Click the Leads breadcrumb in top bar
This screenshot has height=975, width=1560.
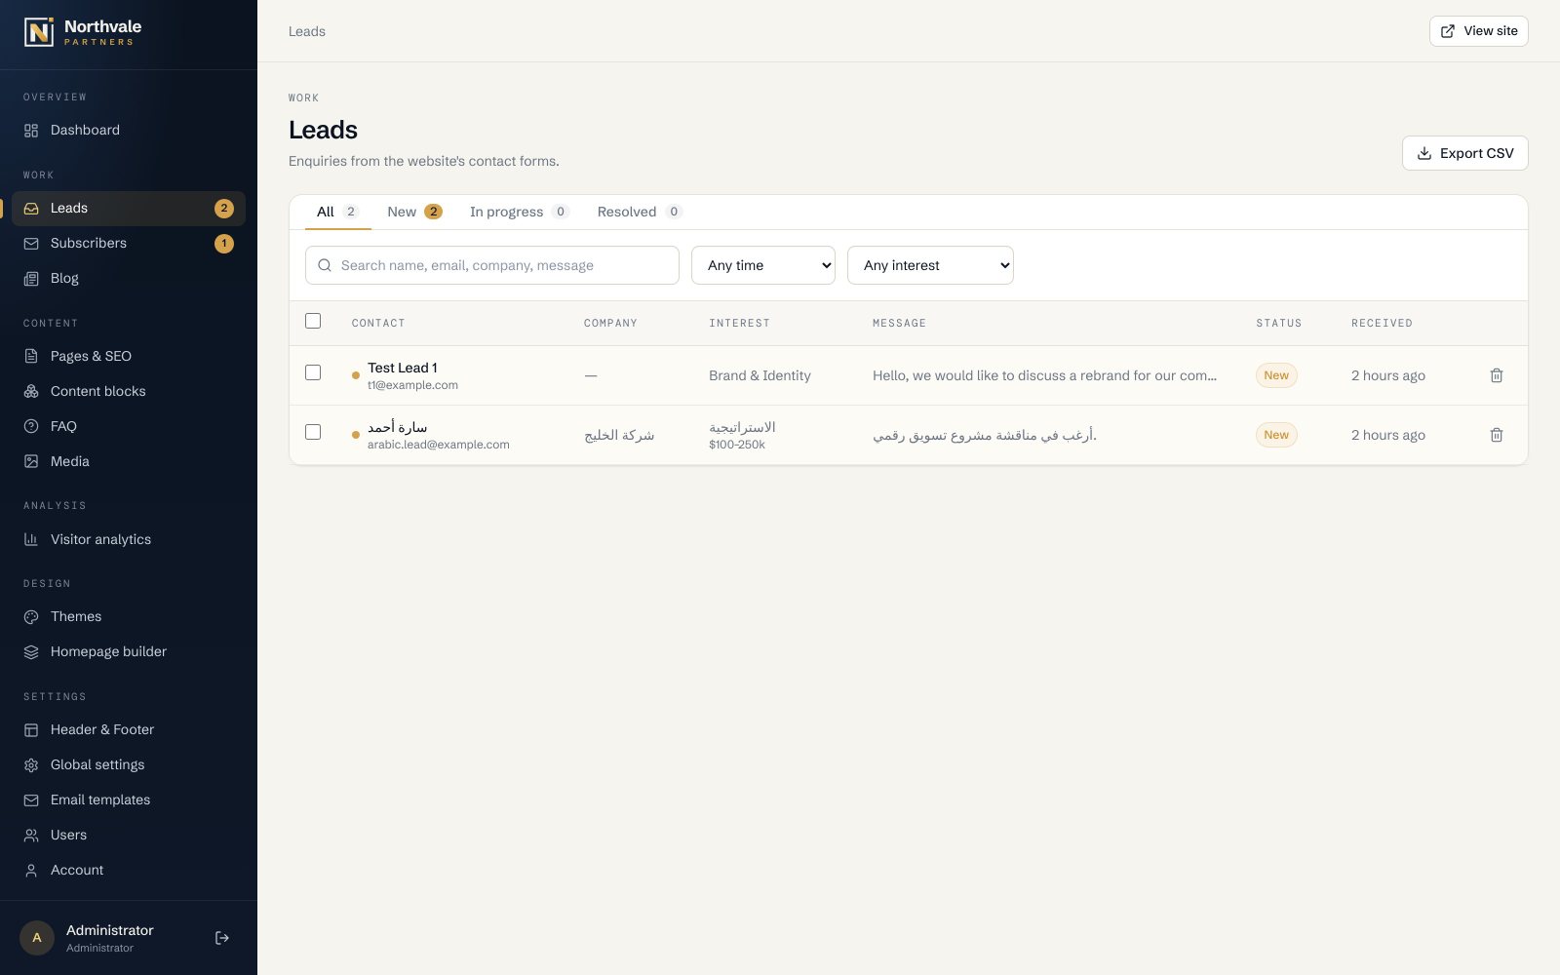pos(307,31)
